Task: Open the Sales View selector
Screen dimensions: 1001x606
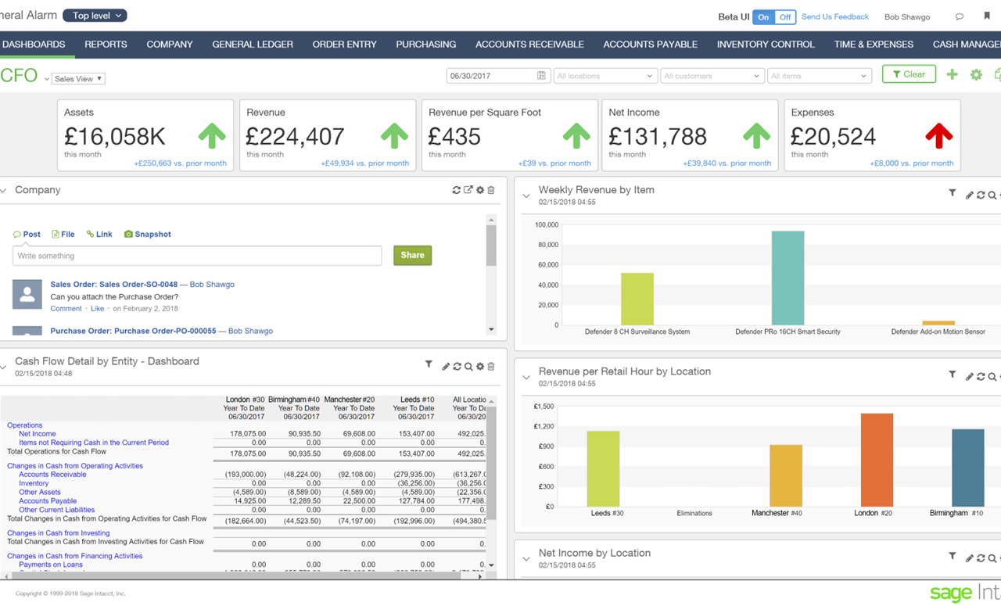Action: point(78,79)
